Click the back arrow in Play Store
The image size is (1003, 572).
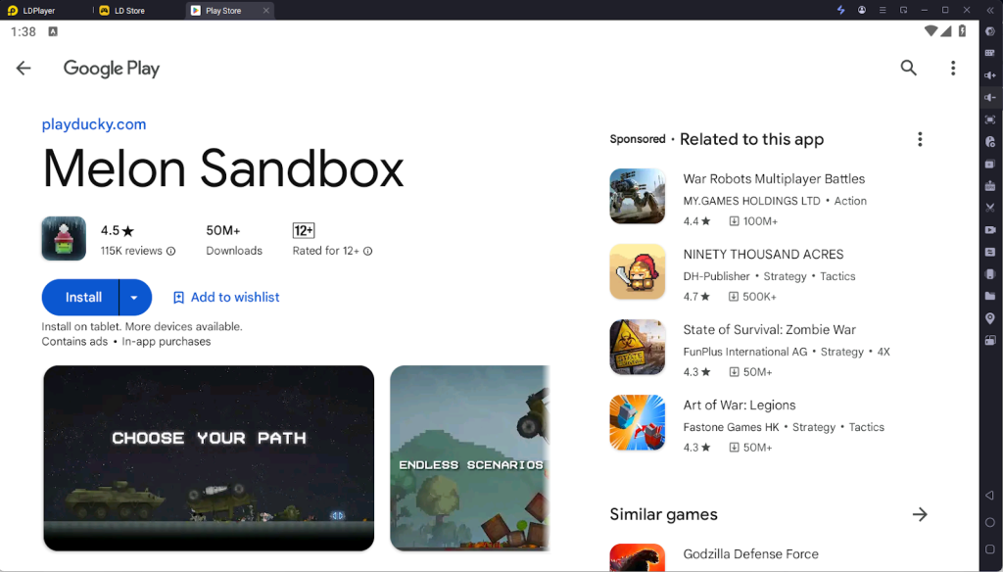click(24, 68)
